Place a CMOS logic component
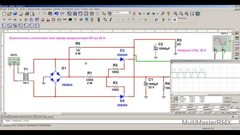The width and height of the screenshot is (240, 135). pyautogui.click(x=37, y=19)
